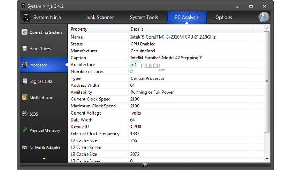The width and height of the screenshot is (294, 170).
Task: Select the Status property row
Action: click(x=166, y=44)
